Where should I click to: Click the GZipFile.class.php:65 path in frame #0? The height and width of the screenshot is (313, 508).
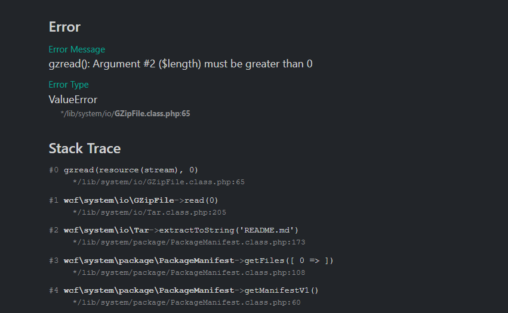coord(158,182)
